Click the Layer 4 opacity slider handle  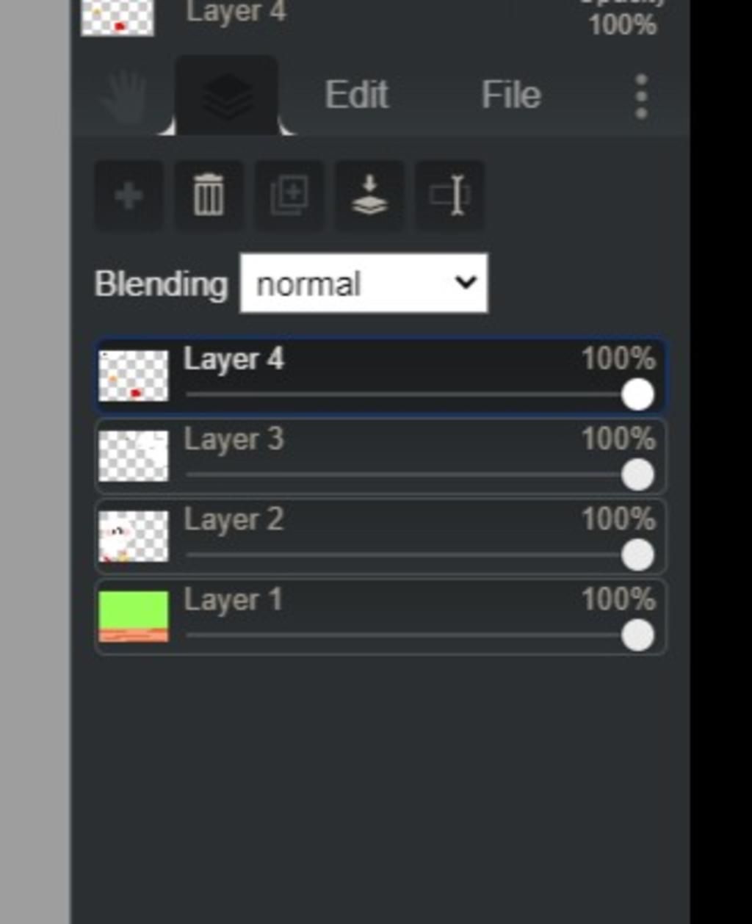(637, 395)
